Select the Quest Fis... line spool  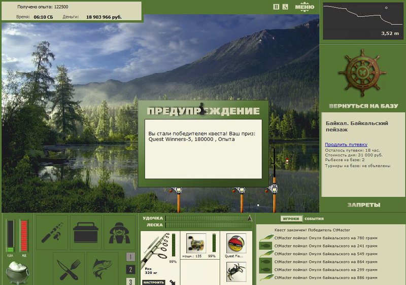coord(236,243)
